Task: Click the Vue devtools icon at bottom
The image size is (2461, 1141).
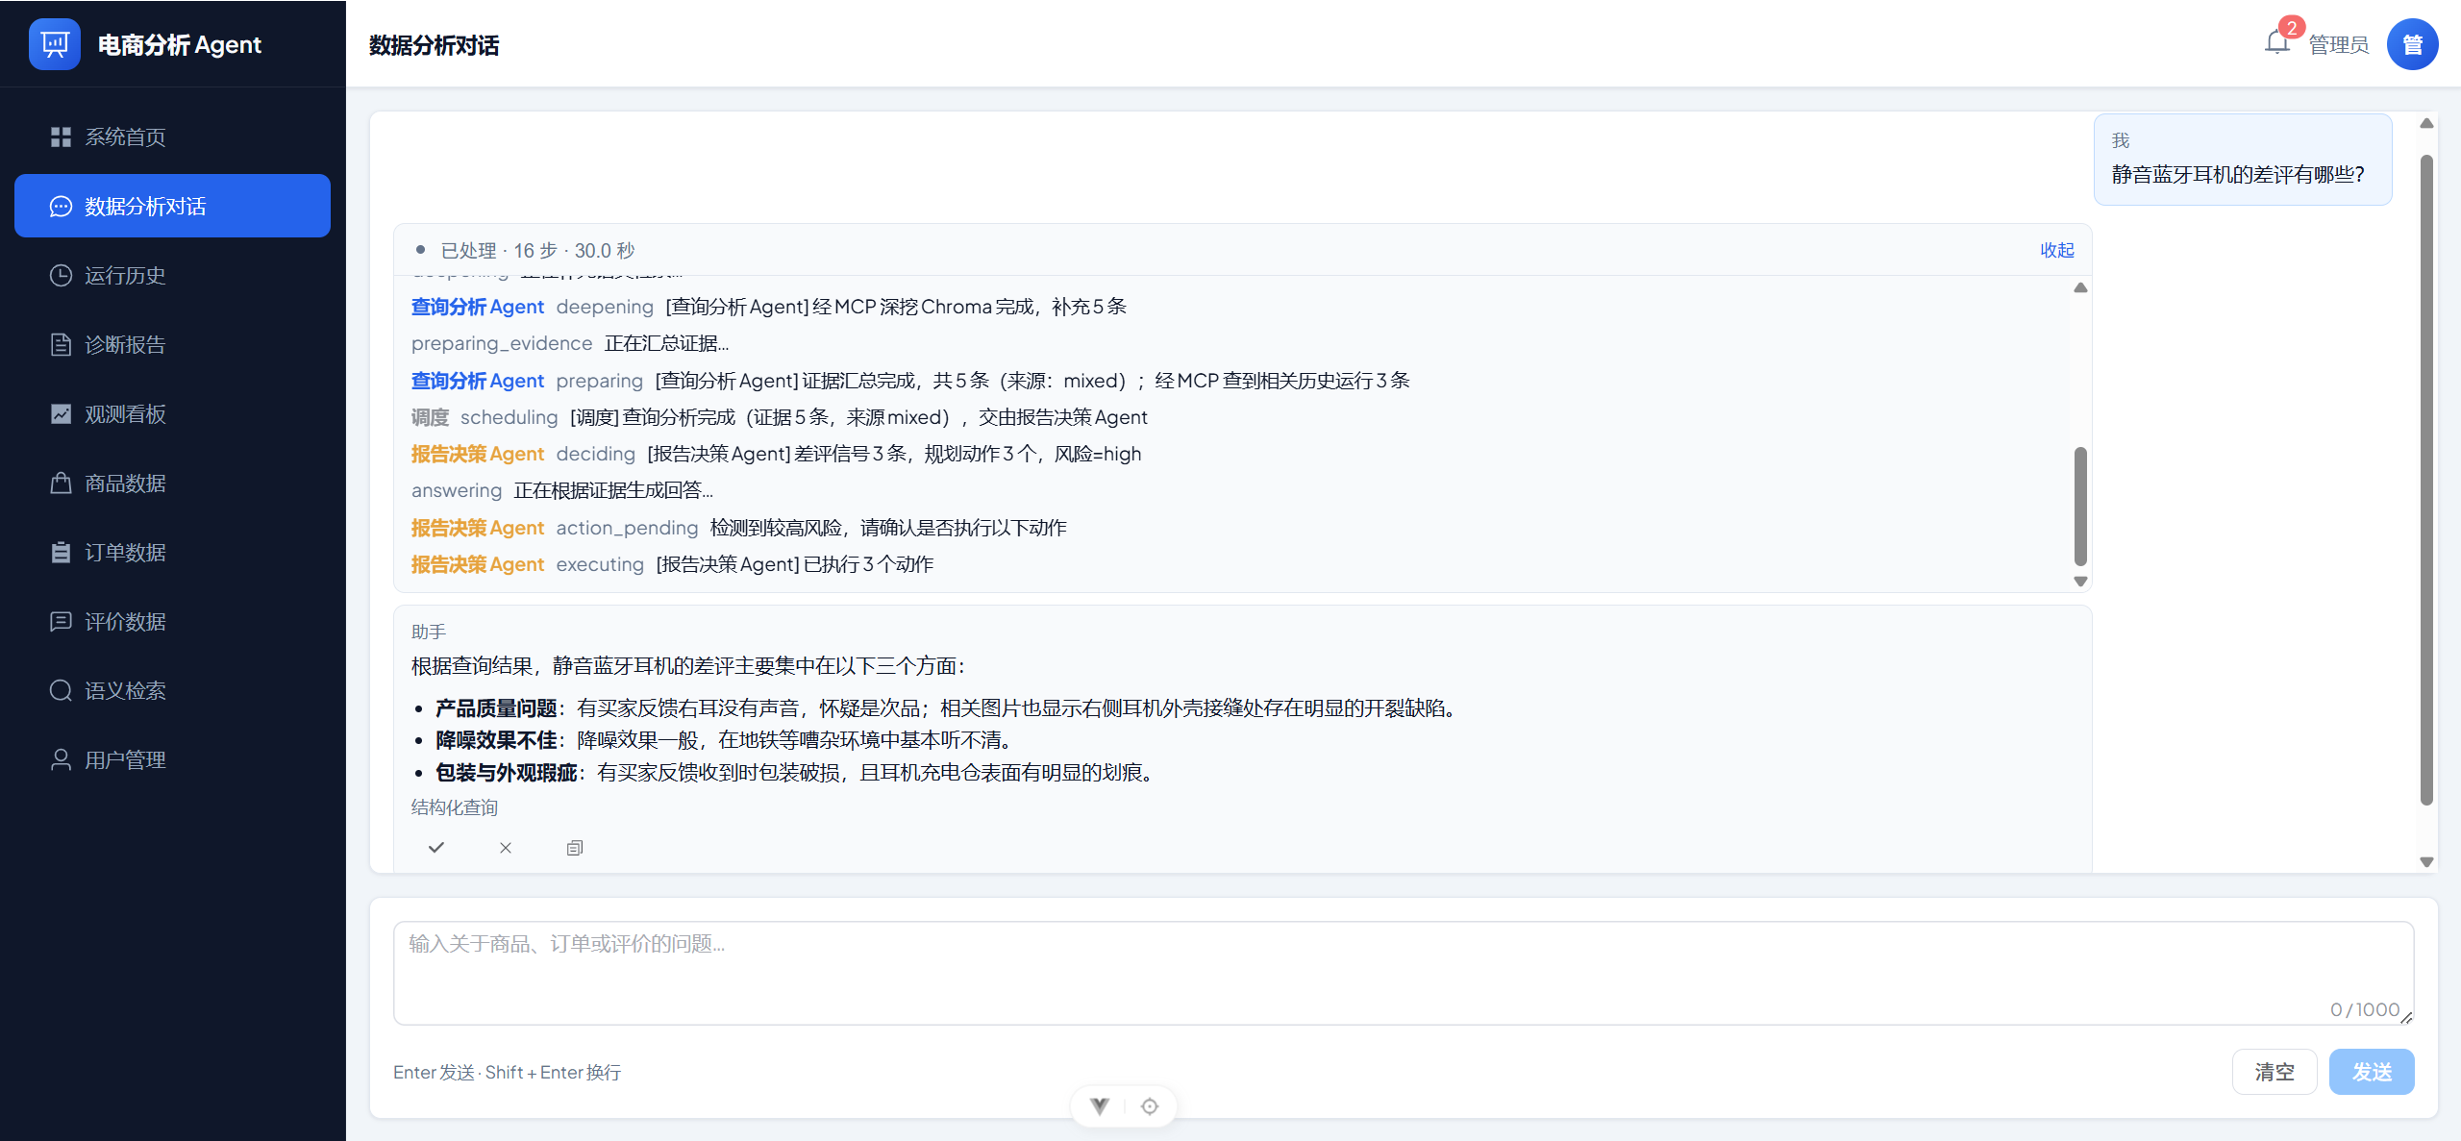Action: tap(1100, 1106)
